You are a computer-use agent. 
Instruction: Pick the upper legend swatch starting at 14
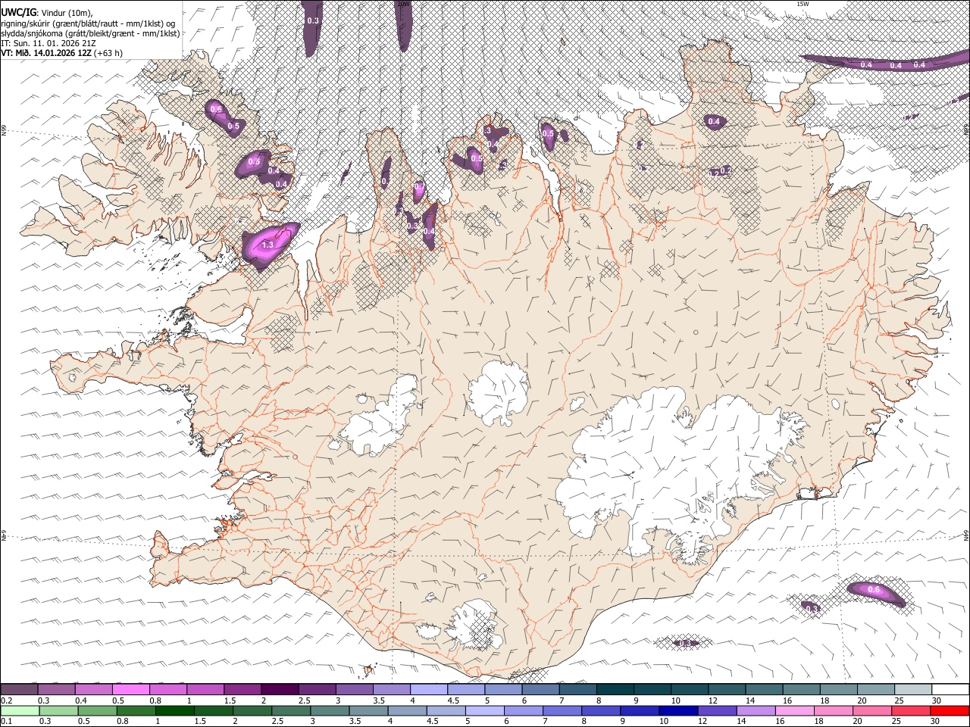coord(764,689)
